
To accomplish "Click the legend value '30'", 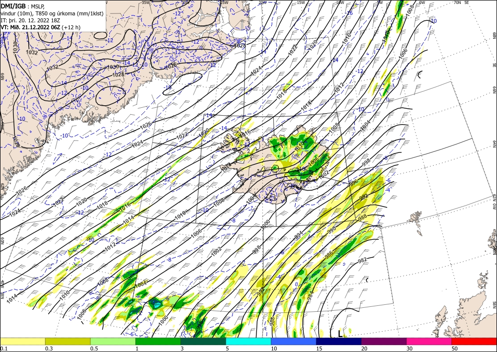I will click(x=410, y=349).
